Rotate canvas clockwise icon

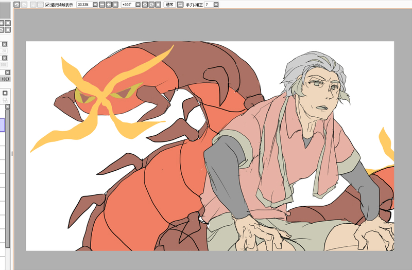(x=151, y=5)
